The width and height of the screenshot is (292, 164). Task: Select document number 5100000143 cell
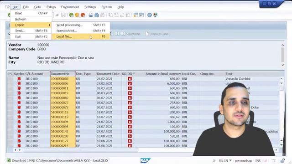pyautogui.click(x=63, y=132)
